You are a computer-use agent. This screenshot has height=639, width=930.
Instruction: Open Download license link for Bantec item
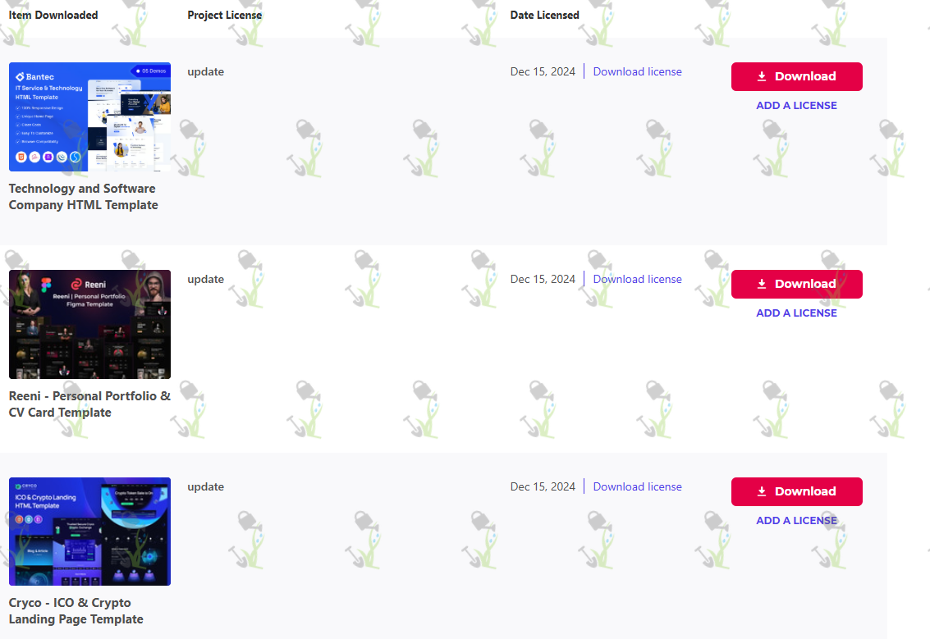(x=637, y=71)
